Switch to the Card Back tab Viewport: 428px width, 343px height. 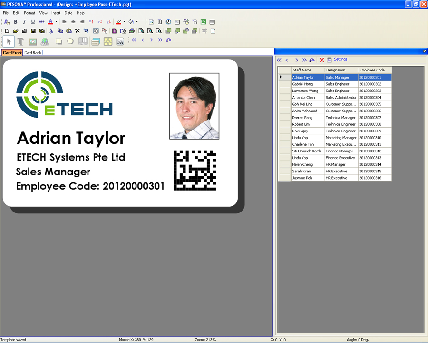pos(33,53)
